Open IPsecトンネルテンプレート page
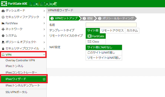Image resolution: width=165 pixels, height=97 pixels. click(x=23, y=86)
